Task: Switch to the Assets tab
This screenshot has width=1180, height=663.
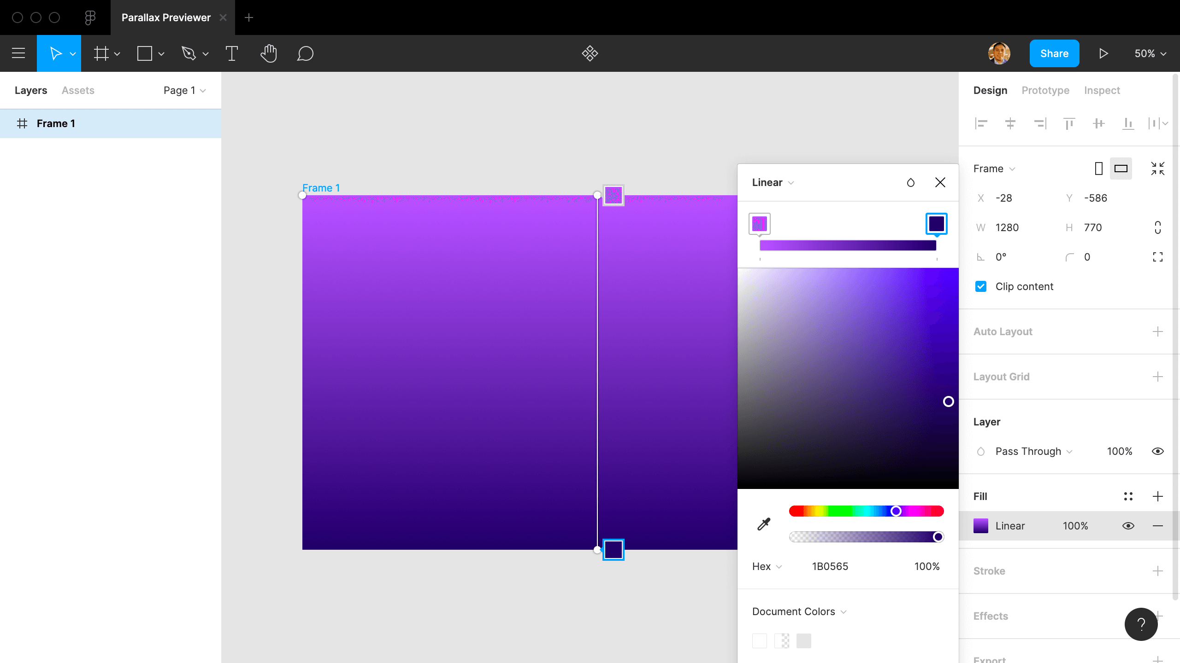Action: coord(78,90)
